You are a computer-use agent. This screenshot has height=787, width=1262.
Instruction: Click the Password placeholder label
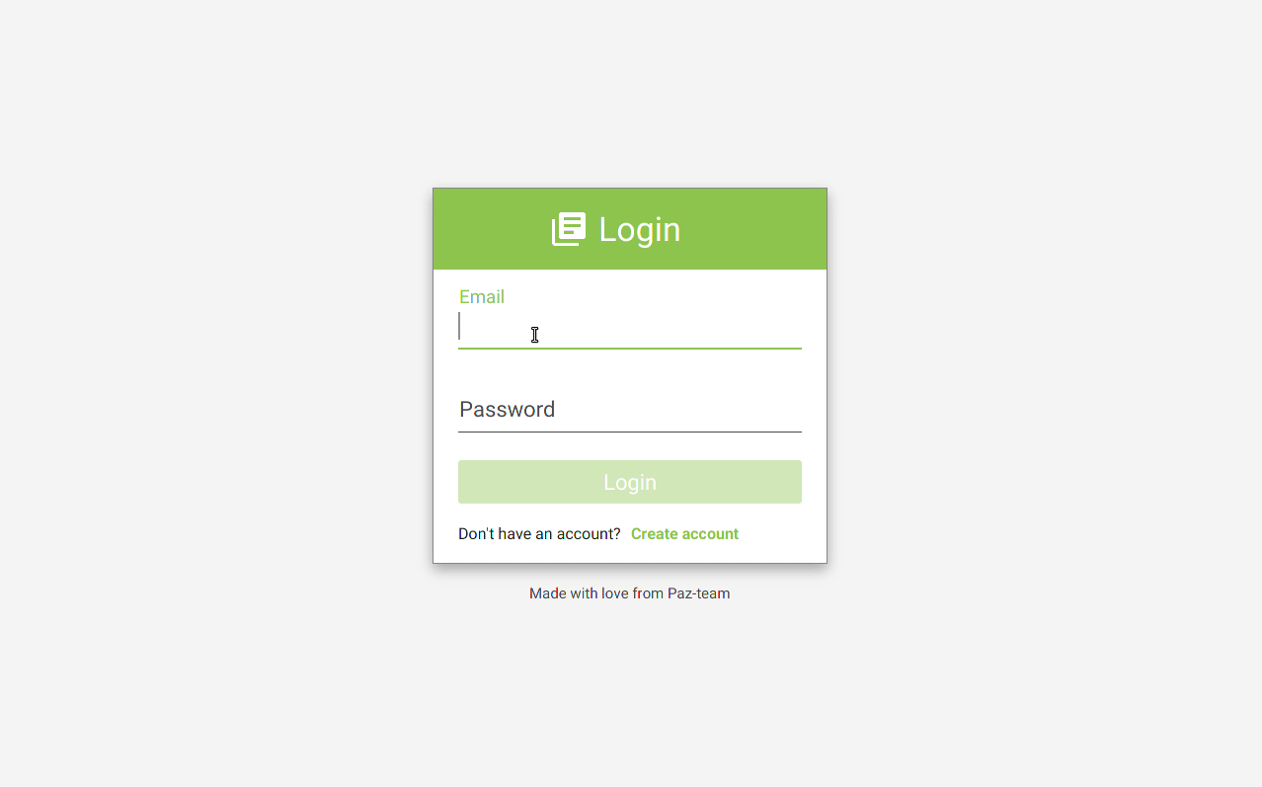507,410
